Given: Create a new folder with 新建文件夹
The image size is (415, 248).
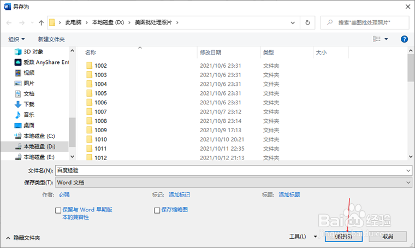Looking at the screenshot, I should 51,39.
